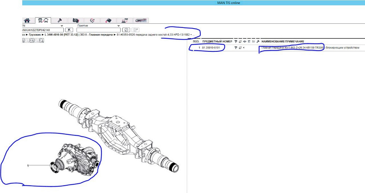Click the last zoom magnifier under breadcrumb
Screen dimensions: 365x193
coord(42,40)
